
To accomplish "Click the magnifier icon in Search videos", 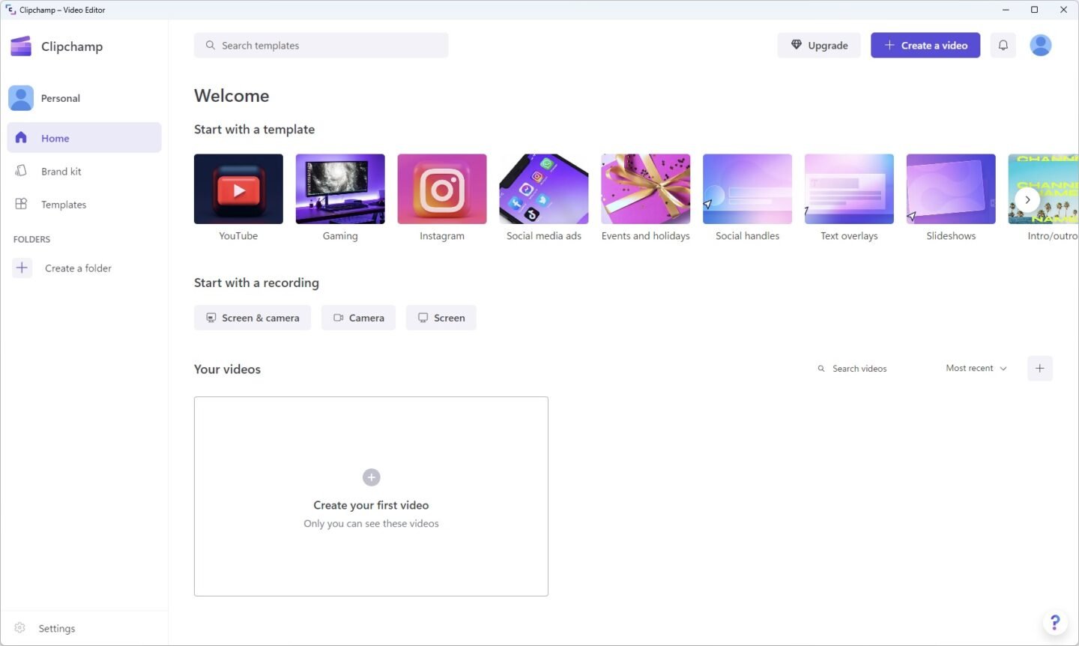I will pyautogui.click(x=821, y=369).
